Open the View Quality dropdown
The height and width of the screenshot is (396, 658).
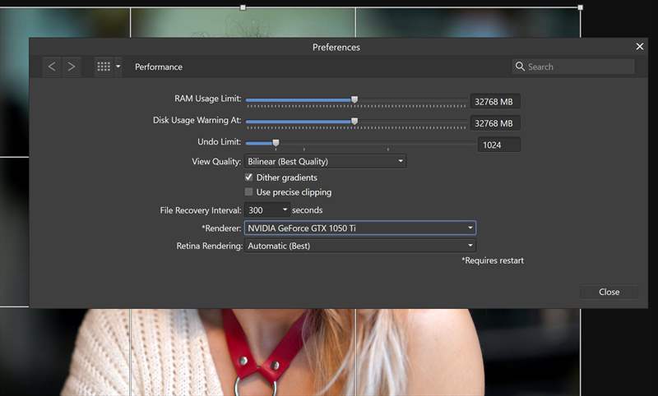tap(325, 161)
